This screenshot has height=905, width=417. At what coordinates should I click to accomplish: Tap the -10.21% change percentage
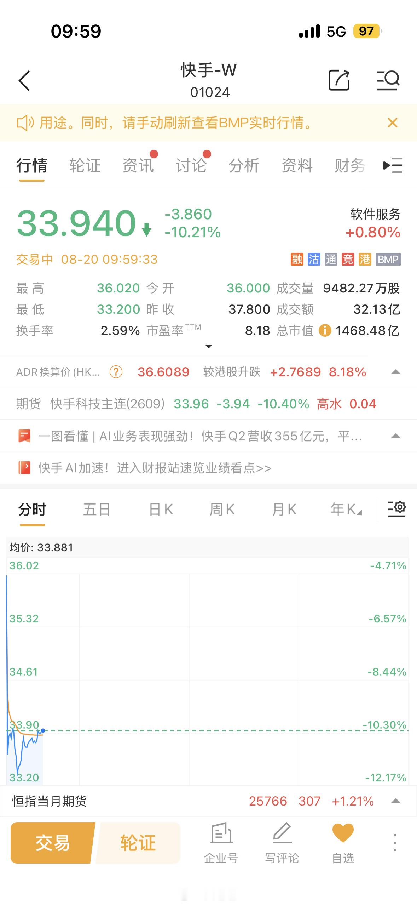193,232
